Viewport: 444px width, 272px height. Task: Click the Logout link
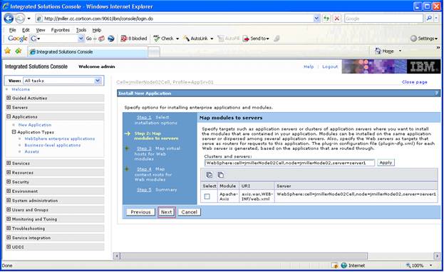(x=330, y=66)
